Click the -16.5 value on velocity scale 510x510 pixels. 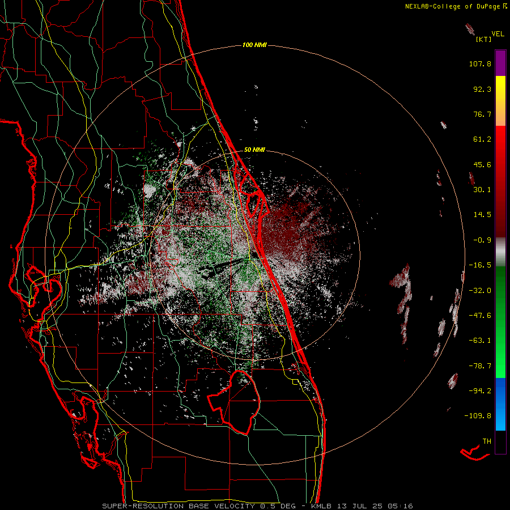[480, 265]
